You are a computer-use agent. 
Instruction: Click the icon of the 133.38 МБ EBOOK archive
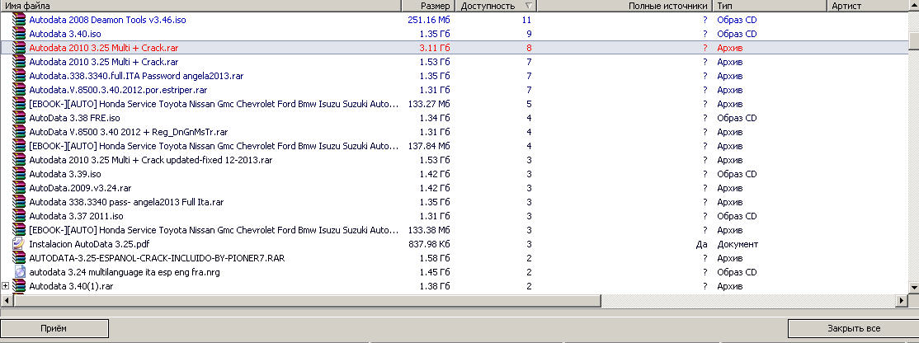[x=19, y=231]
